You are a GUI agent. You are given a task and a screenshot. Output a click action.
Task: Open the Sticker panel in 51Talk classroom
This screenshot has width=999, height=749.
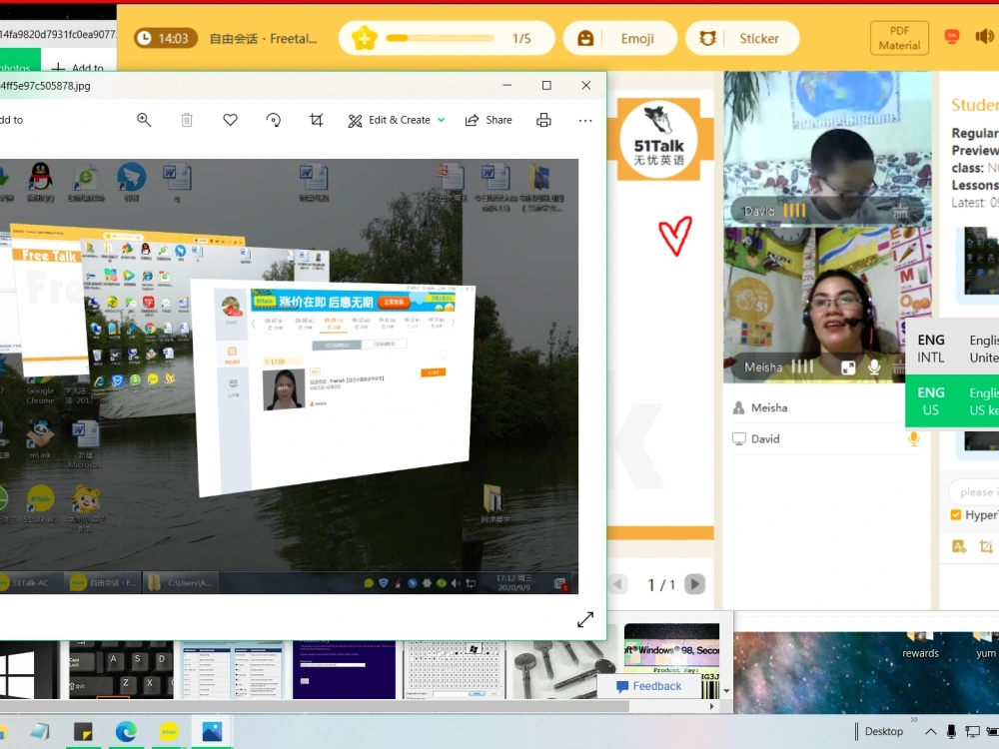point(741,38)
